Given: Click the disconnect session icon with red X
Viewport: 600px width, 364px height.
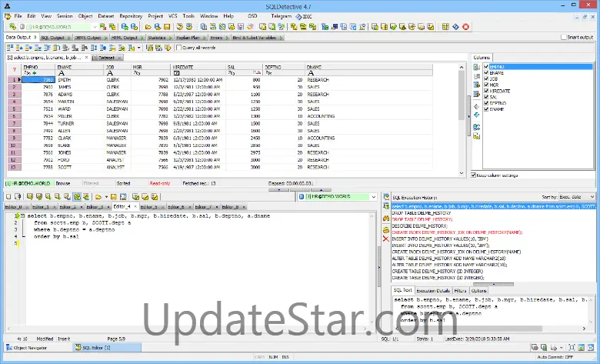Looking at the screenshot, I should 103,27.
